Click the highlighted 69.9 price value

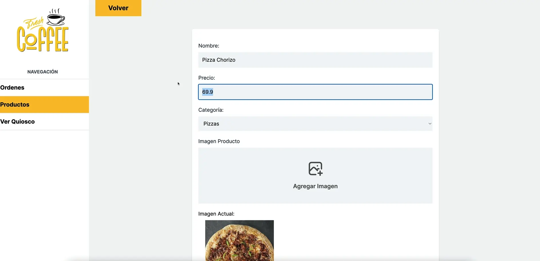(208, 92)
